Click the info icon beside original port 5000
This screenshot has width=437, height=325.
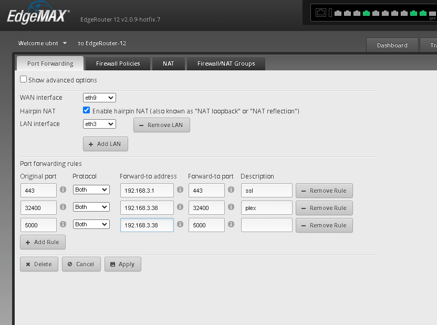63,224
